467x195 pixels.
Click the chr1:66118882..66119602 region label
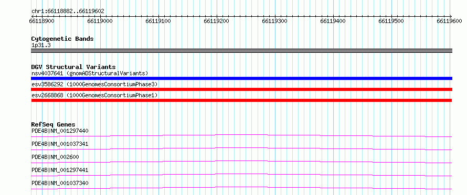68,12
